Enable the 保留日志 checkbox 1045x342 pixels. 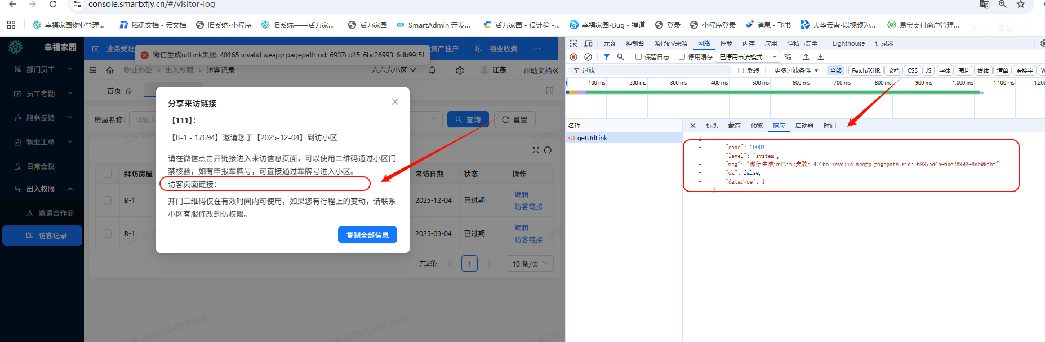[x=638, y=57]
